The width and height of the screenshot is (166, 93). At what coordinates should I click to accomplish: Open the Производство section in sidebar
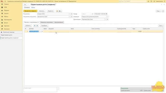pyautogui.click(x=8, y=20)
